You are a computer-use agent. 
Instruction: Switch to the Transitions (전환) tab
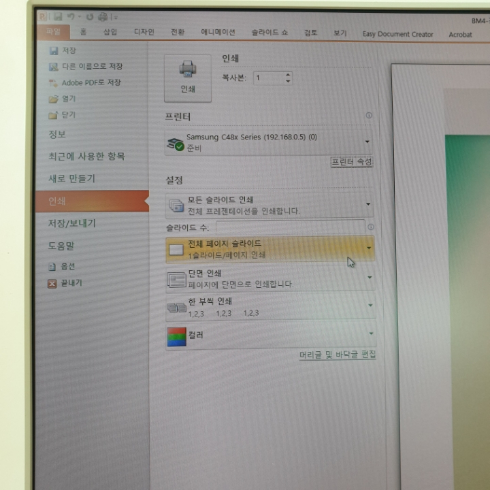(x=178, y=32)
